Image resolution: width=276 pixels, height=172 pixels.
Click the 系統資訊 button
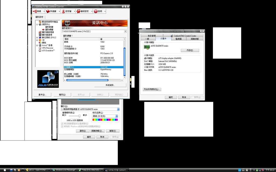[x=110, y=85]
